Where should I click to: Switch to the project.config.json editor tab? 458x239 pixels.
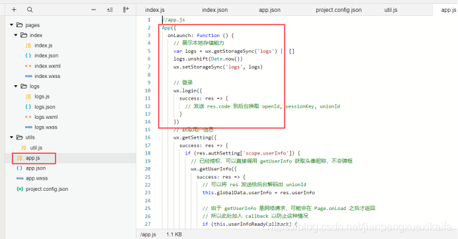[338, 10]
